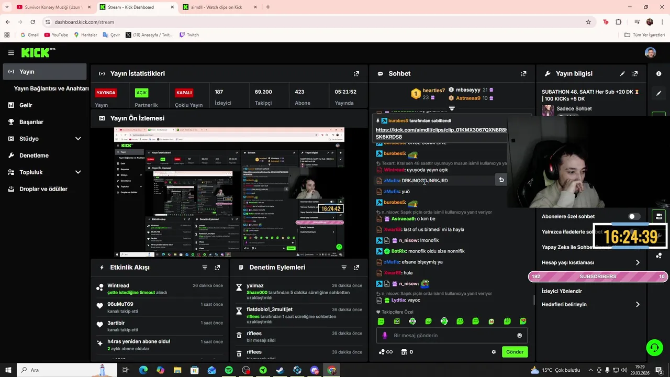Image resolution: width=670 pixels, height=377 pixels.
Task: Click the BotRix username in chat
Action: point(398,251)
